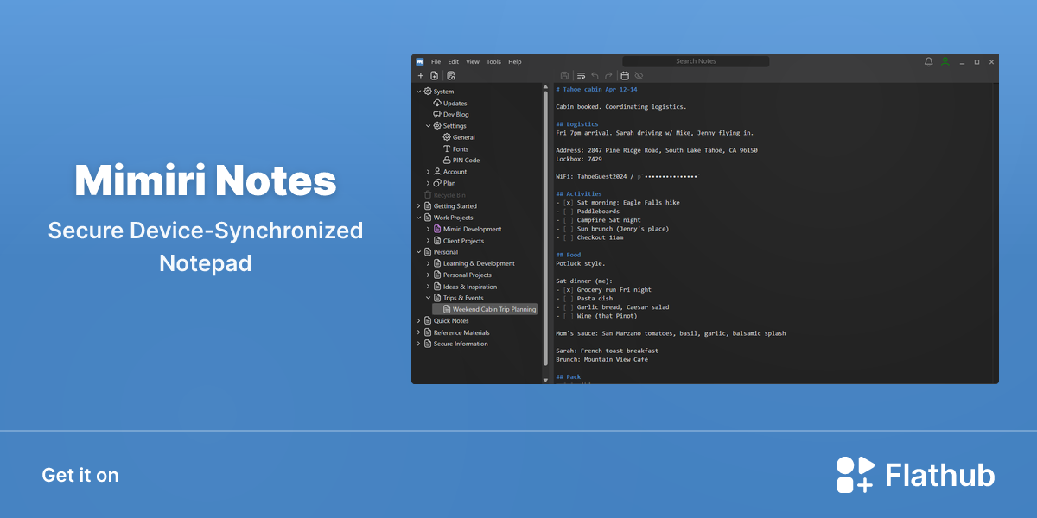1037x518 pixels.
Task: Add a child note via page-plus icon
Action: (435, 76)
